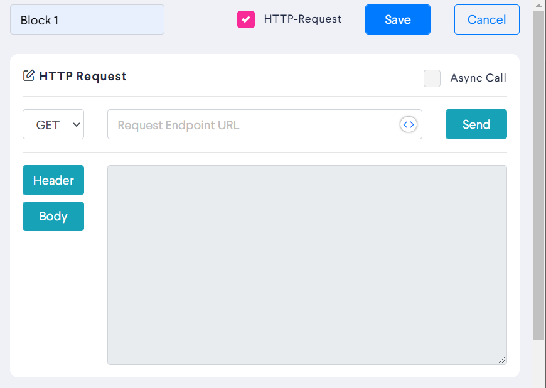Click the scrollbar up arrow
This screenshot has height=388, width=546.
click(x=538, y=5)
